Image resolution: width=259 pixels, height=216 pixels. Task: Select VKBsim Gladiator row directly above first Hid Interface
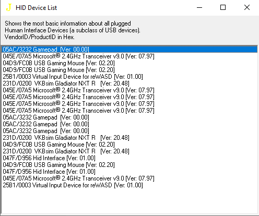pos(129,151)
